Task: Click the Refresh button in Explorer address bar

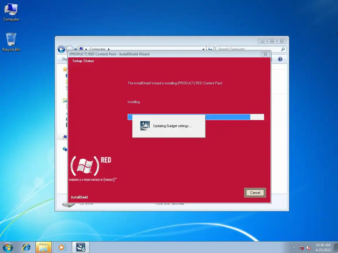Action: [210, 49]
